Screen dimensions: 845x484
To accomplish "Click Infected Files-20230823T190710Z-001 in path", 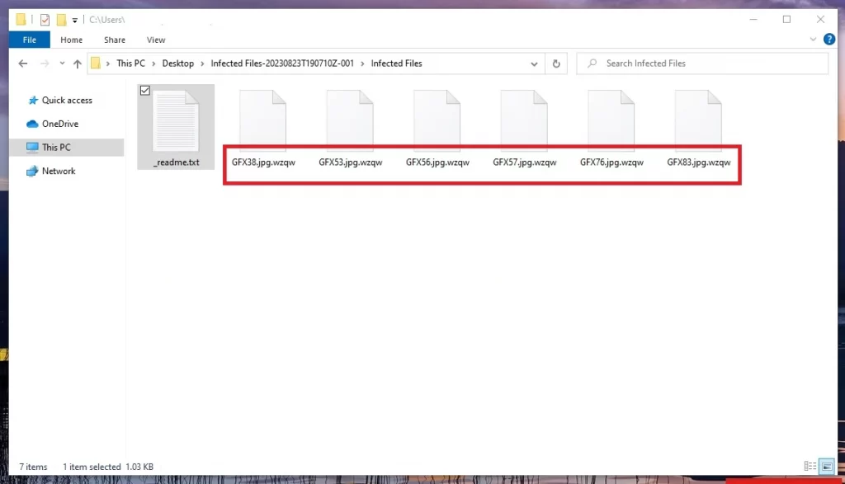I will pos(282,63).
